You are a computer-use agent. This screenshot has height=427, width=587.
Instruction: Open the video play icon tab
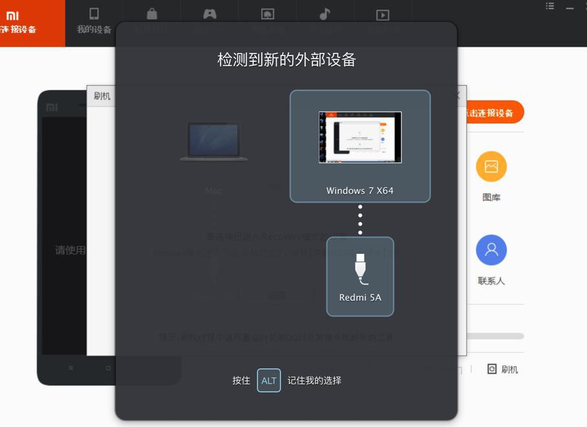point(383,15)
